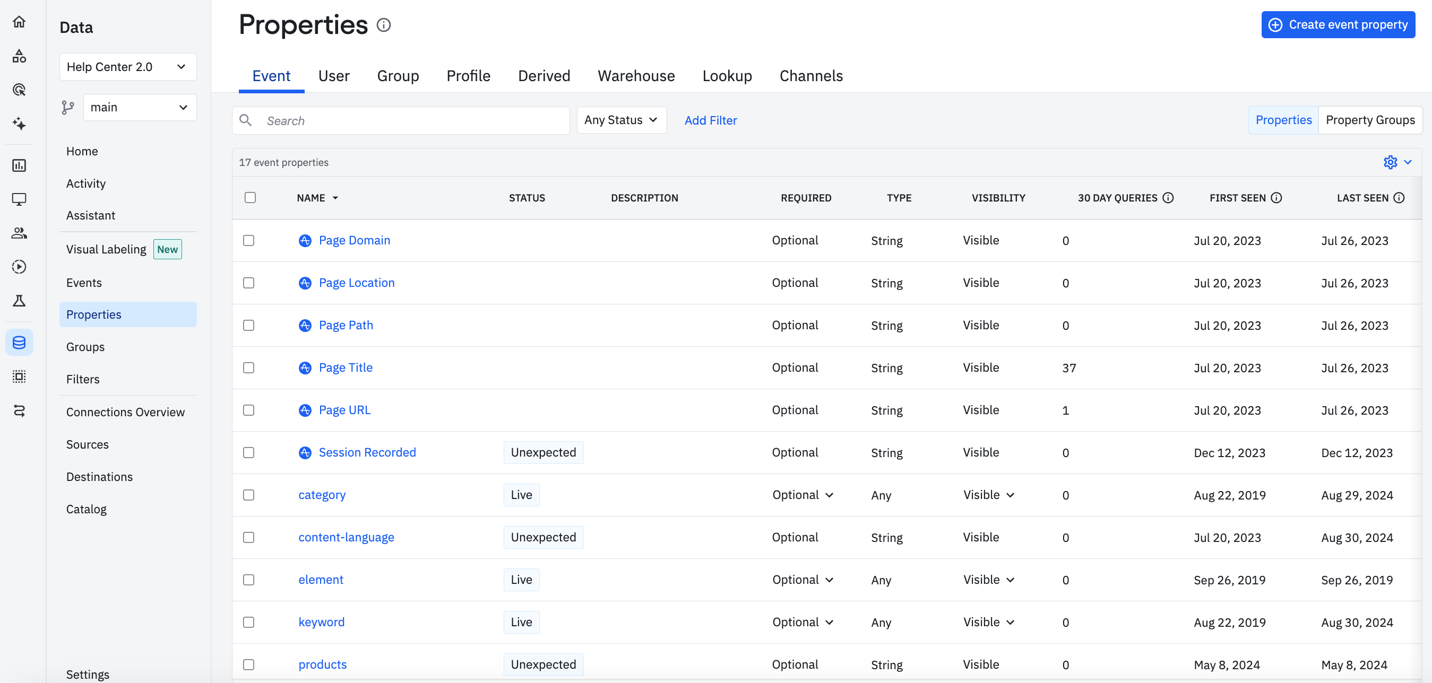
Task: Check the row checkbox for Session Recorded
Action: click(248, 452)
